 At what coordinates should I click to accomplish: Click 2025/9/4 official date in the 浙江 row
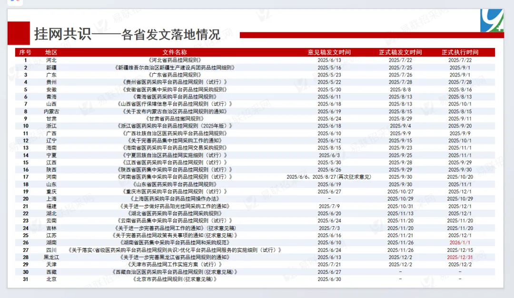coord(400,126)
